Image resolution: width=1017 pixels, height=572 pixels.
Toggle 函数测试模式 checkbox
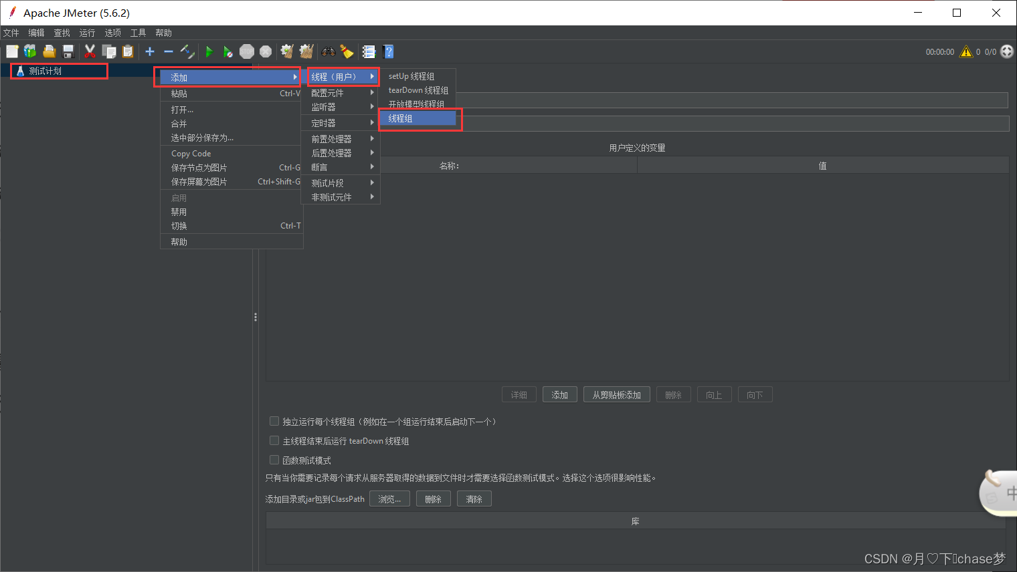click(274, 460)
